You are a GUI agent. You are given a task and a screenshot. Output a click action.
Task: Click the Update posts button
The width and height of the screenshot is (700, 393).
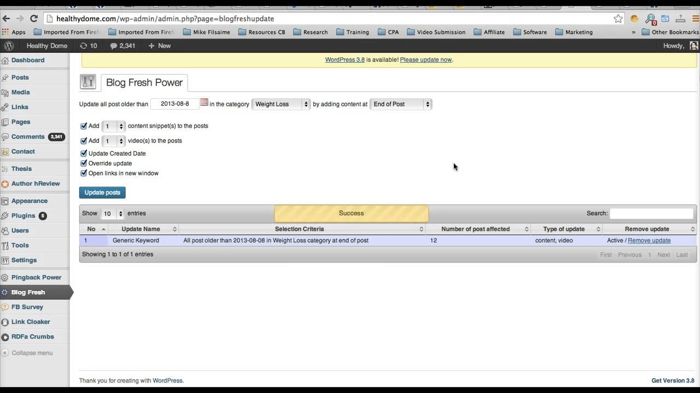click(x=102, y=193)
